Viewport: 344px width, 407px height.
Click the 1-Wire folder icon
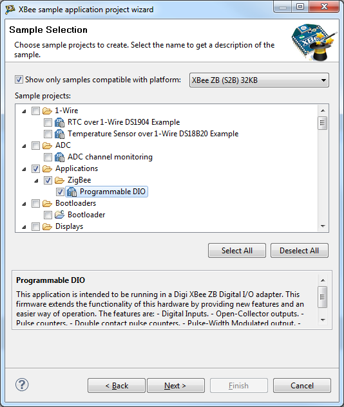click(47, 111)
